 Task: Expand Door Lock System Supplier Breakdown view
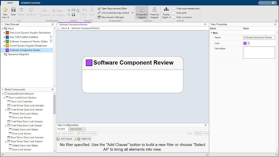[x=4, y=33]
